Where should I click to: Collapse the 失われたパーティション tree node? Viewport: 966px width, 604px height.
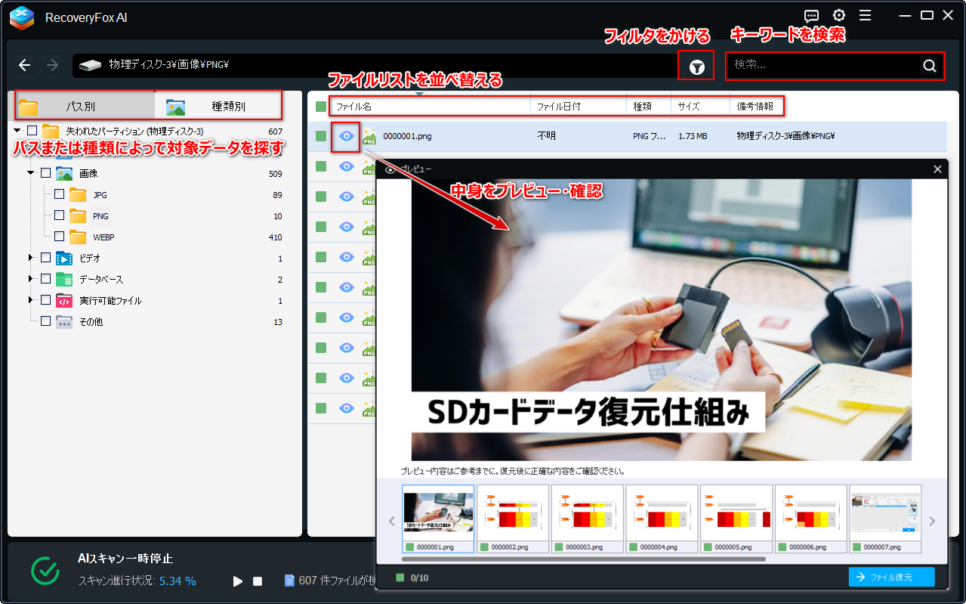click(x=17, y=131)
